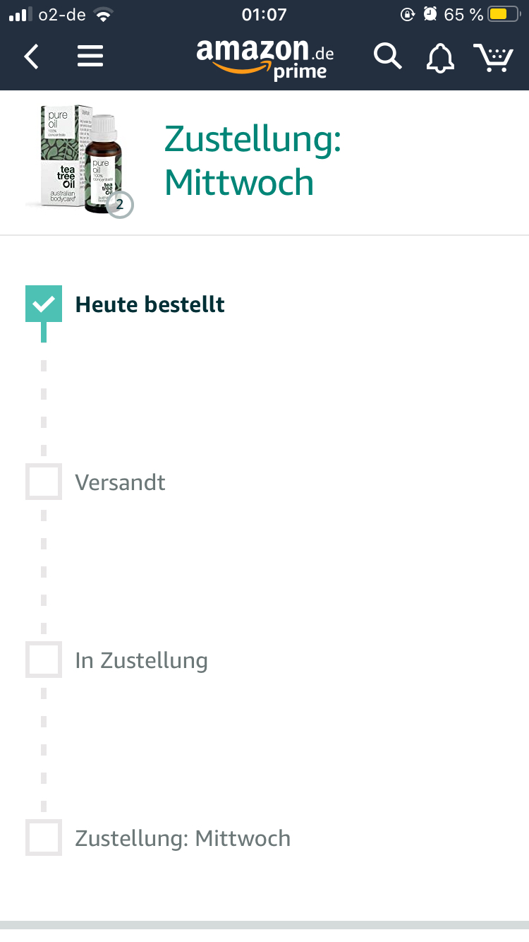This screenshot has height=942, width=529.
Task: Tap the In Zustellung checkbox
Action: click(x=44, y=660)
